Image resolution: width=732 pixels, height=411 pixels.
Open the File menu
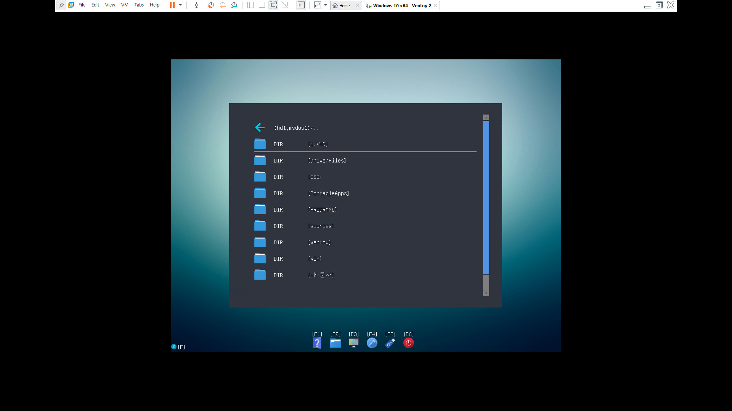[82, 5]
